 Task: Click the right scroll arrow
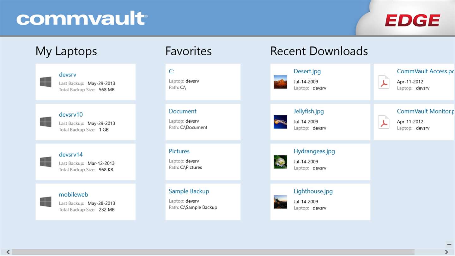click(446, 252)
